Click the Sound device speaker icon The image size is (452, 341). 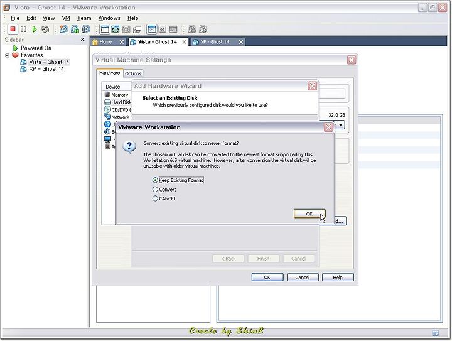point(107,131)
